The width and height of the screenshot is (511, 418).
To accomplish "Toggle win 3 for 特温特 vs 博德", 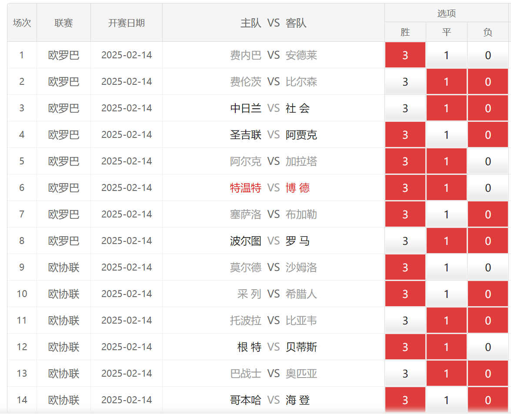I will point(405,188).
